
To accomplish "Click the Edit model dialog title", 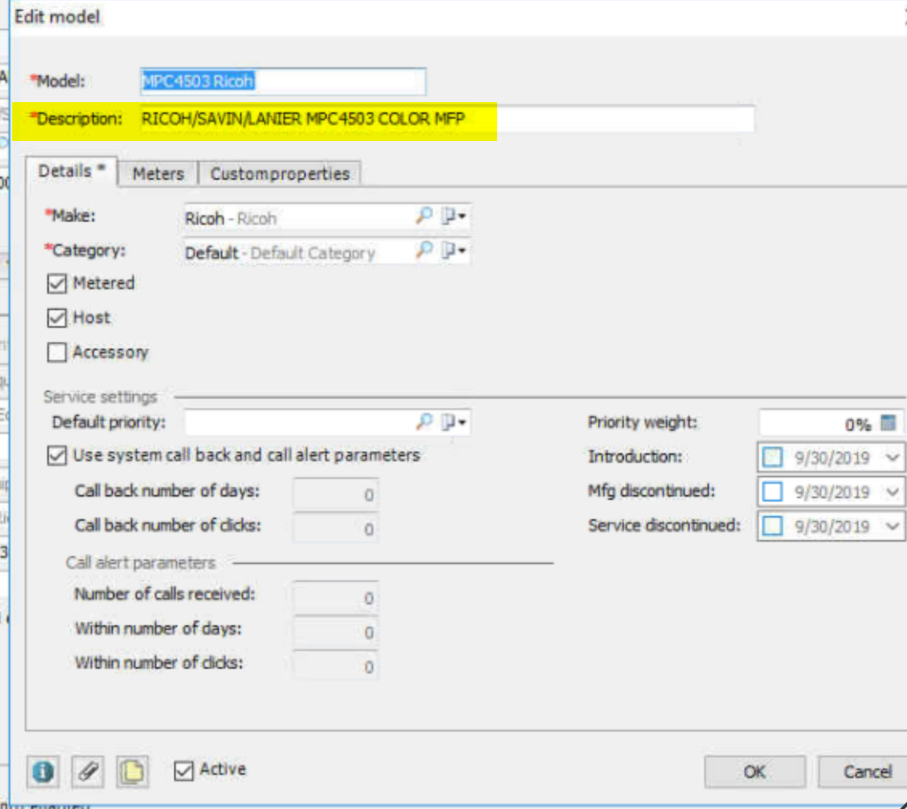I will point(57,17).
